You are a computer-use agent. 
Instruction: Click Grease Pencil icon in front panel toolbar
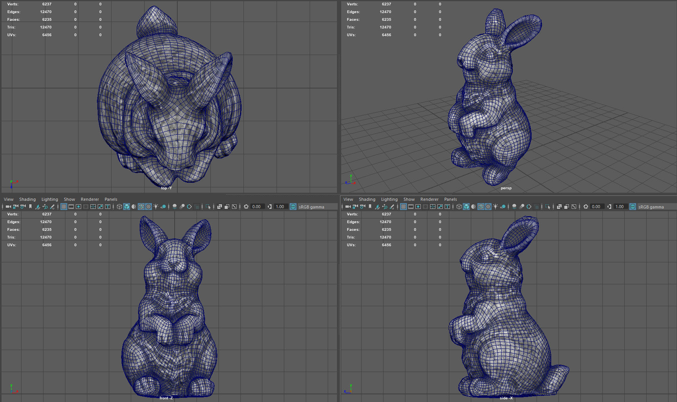[52, 207]
